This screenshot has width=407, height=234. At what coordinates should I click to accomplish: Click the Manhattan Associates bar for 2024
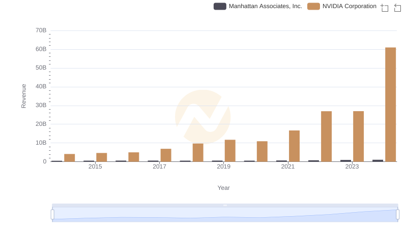point(377,161)
